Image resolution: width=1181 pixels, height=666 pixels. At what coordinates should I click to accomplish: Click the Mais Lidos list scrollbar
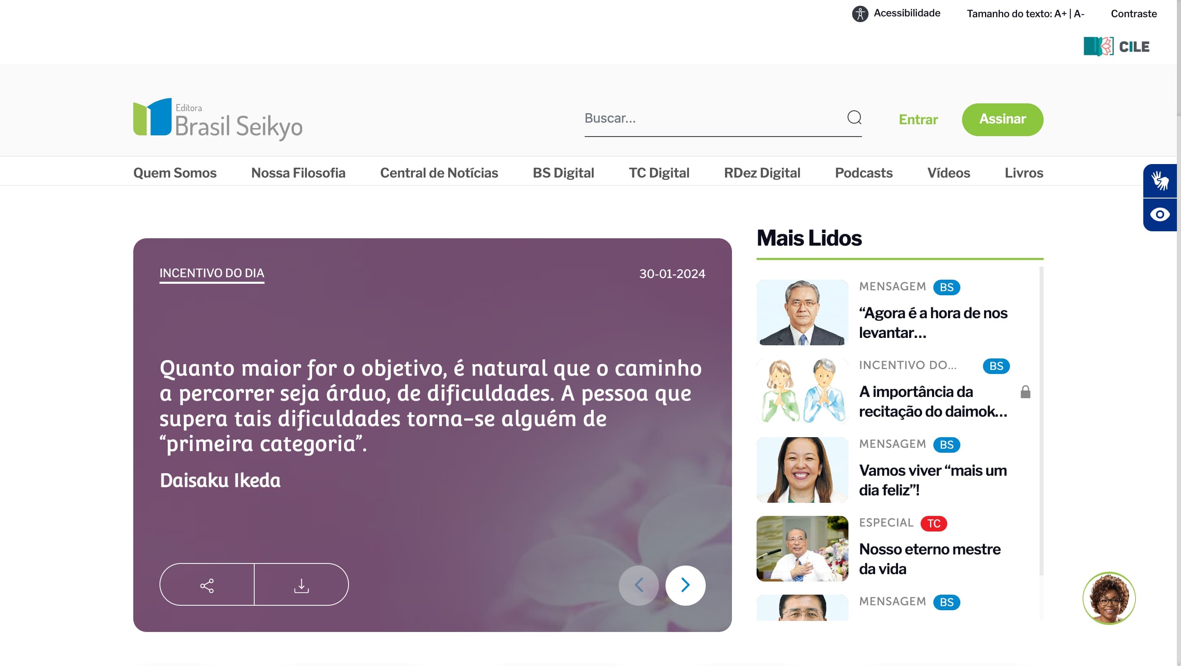click(1041, 421)
